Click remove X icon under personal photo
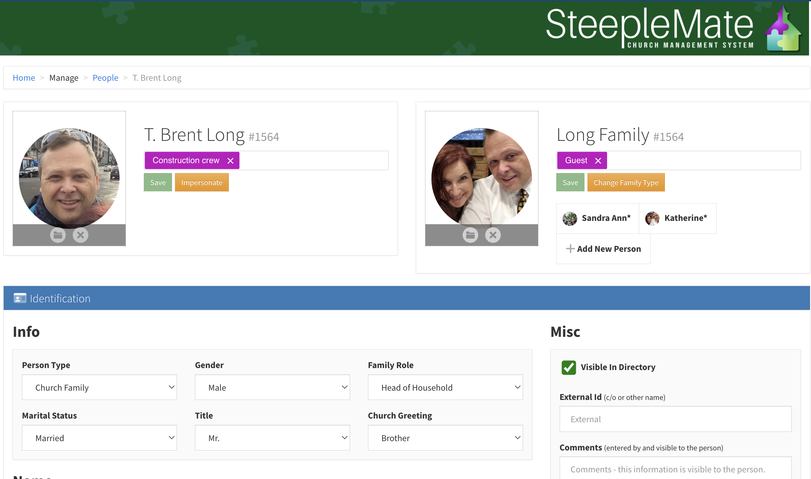The height and width of the screenshot is (479, 811). (80, 235)
